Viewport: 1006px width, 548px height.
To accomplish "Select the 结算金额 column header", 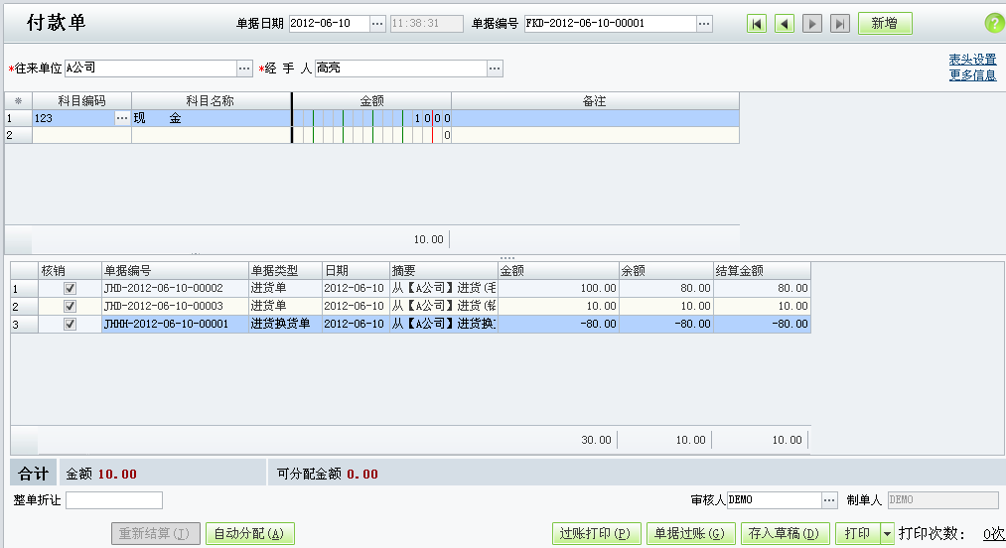I will [763, 270].
